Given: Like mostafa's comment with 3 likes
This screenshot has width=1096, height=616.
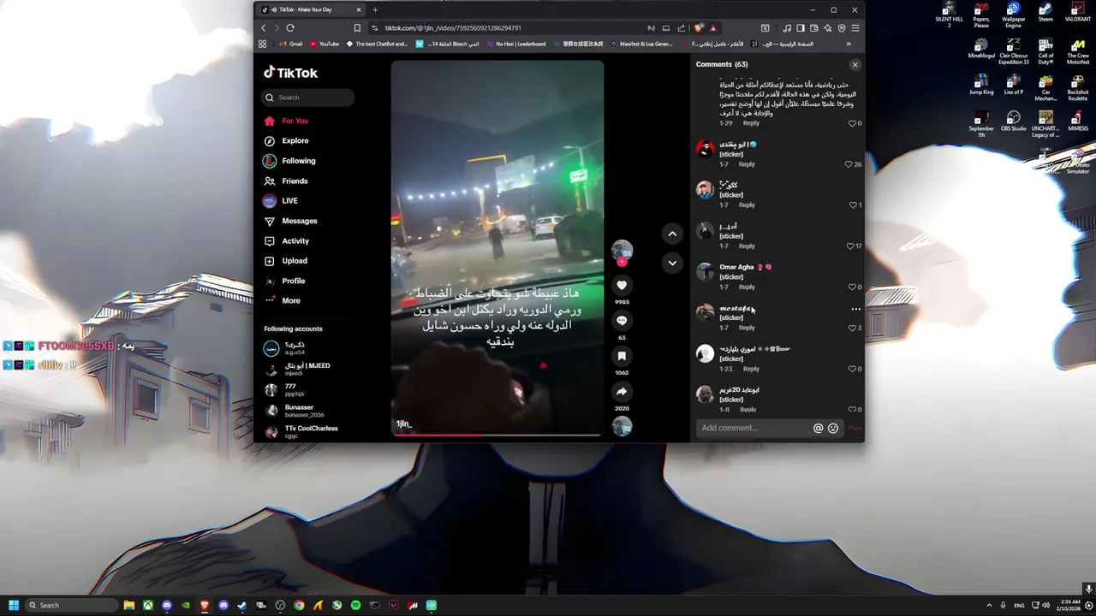Looking at the screenshot, I should click(853, 328).
